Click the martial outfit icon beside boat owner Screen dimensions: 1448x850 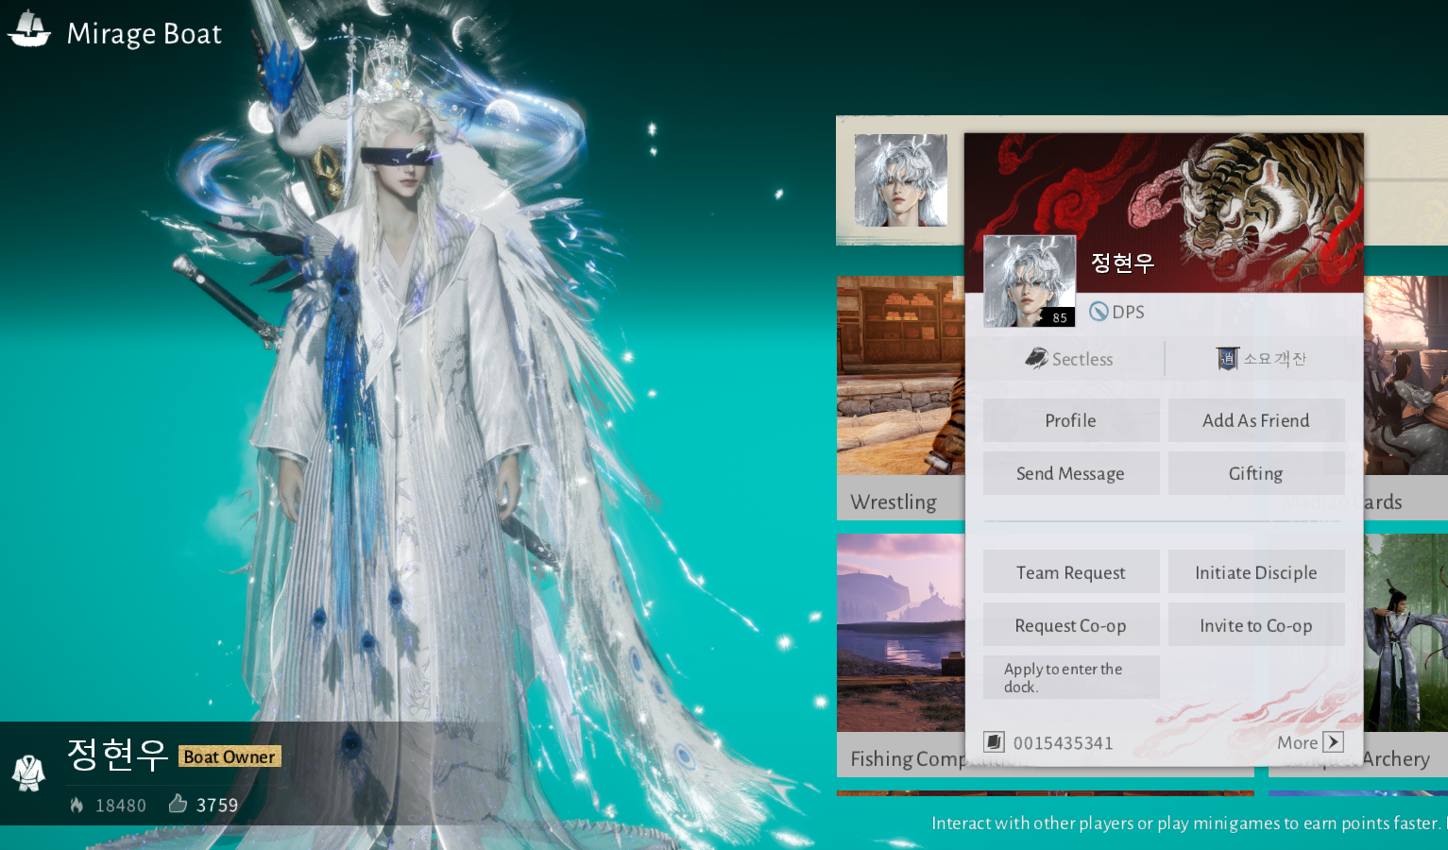click(x=28, y=773)
